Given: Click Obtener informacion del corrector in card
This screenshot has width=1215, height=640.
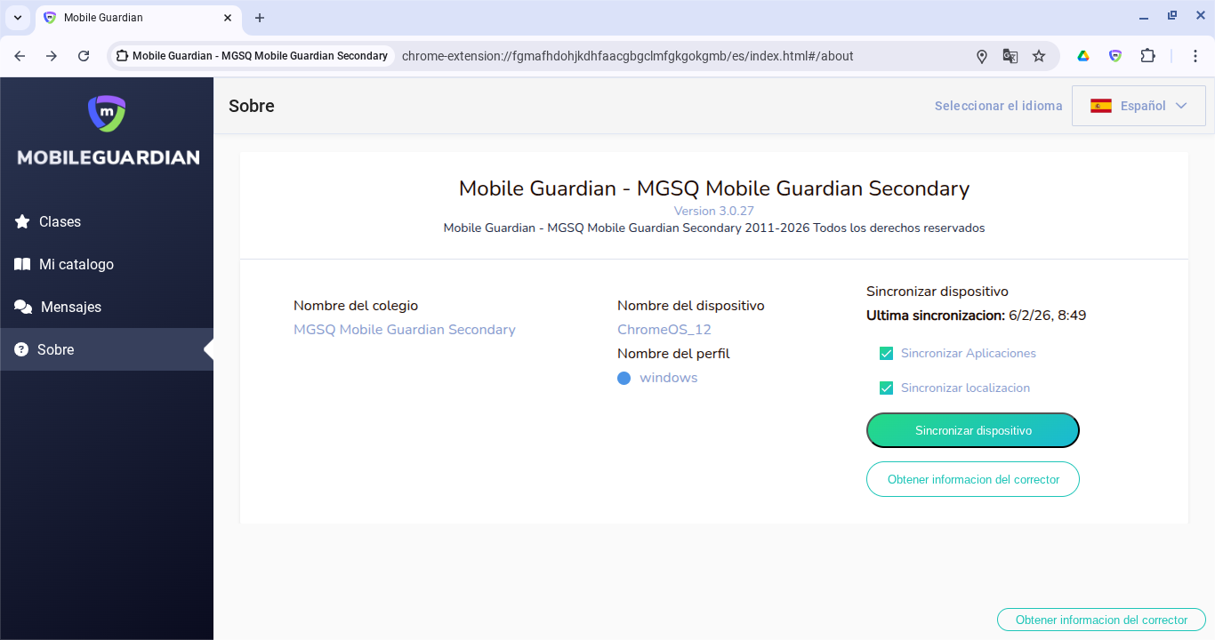Looking at the screenshot, I should [x=972, y=479].
